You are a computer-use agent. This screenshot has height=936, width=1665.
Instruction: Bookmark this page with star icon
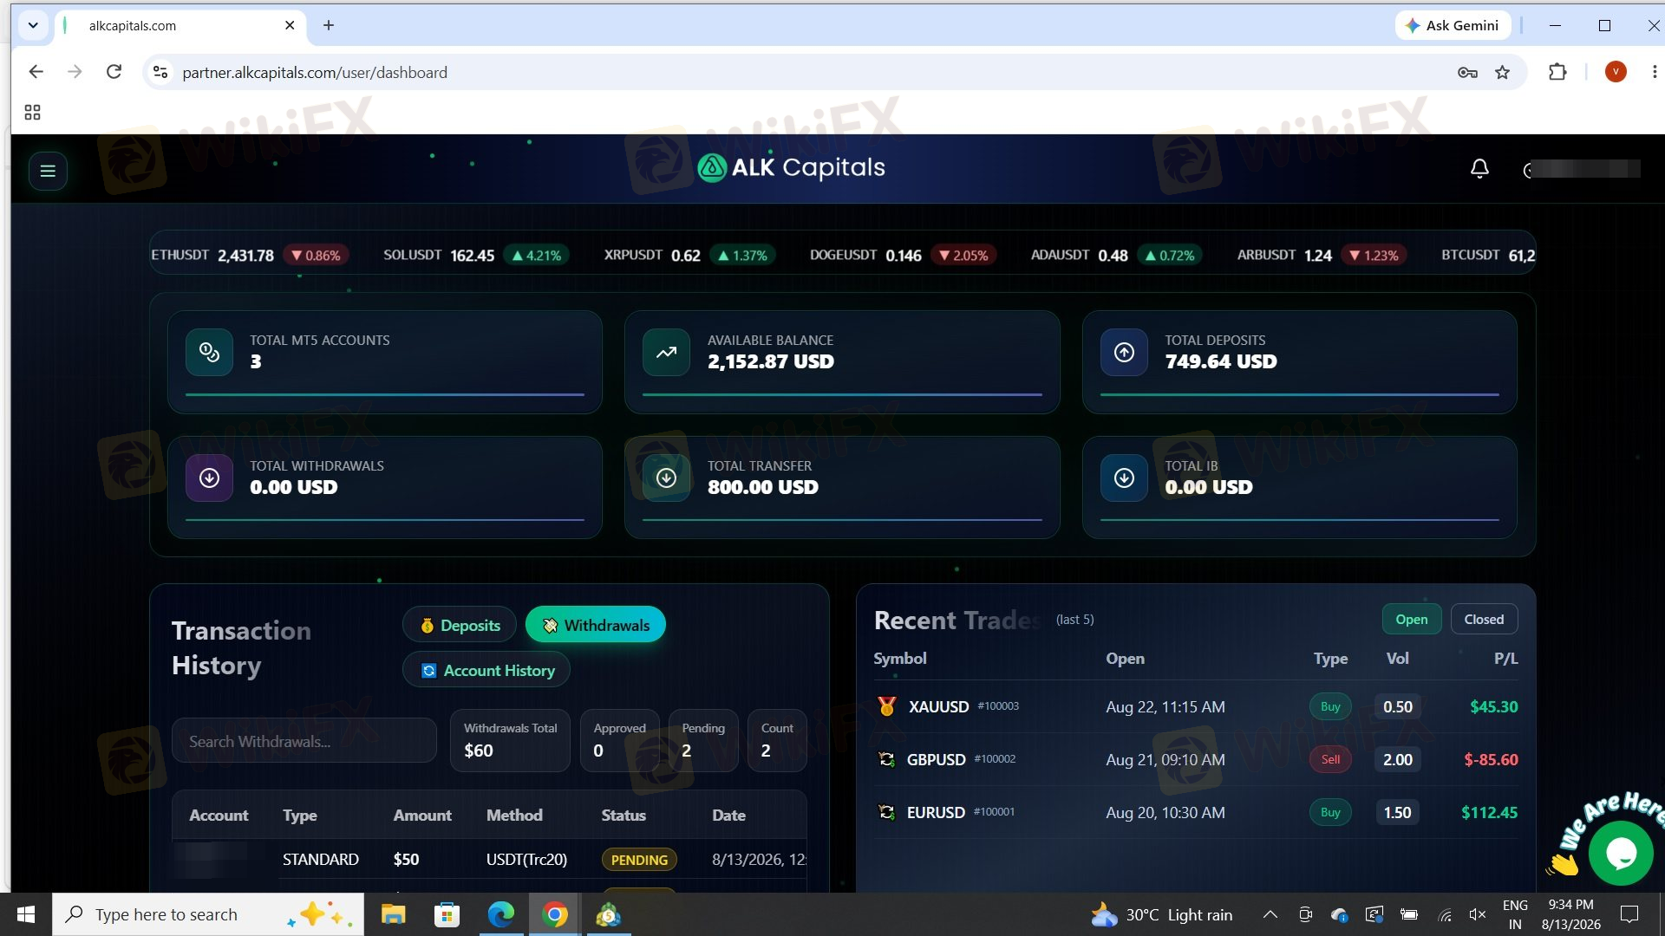(1502, 72)
